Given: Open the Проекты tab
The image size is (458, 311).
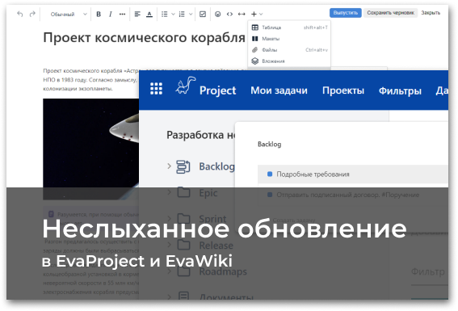Looking at the screenshot, I should coord(343,90).
